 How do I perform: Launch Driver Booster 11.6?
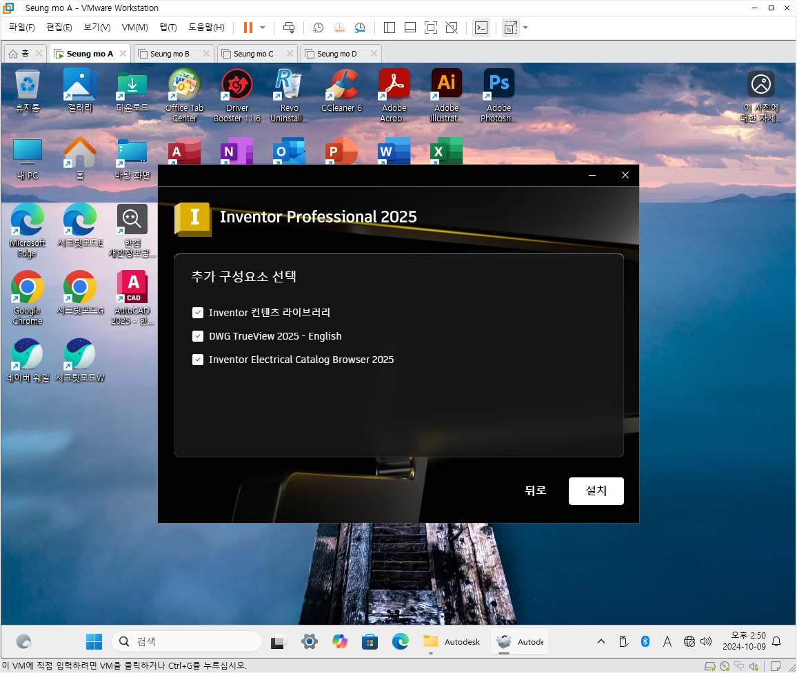point(237,96)
